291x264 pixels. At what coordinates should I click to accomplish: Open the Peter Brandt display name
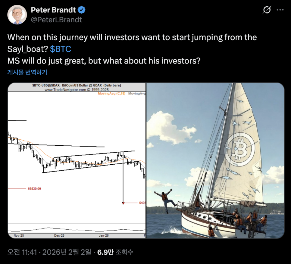click(x=54, y=10)
